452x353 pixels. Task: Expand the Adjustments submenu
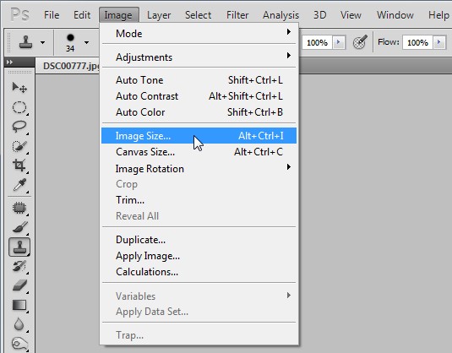(199, 57)
